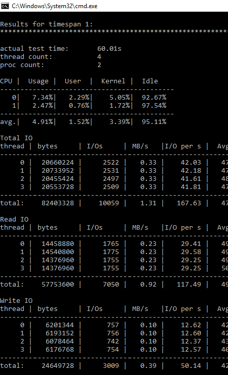Screen dimensions: 228x375
Task: Click I/O per s value 42.03
Action: tap(191, 163)
